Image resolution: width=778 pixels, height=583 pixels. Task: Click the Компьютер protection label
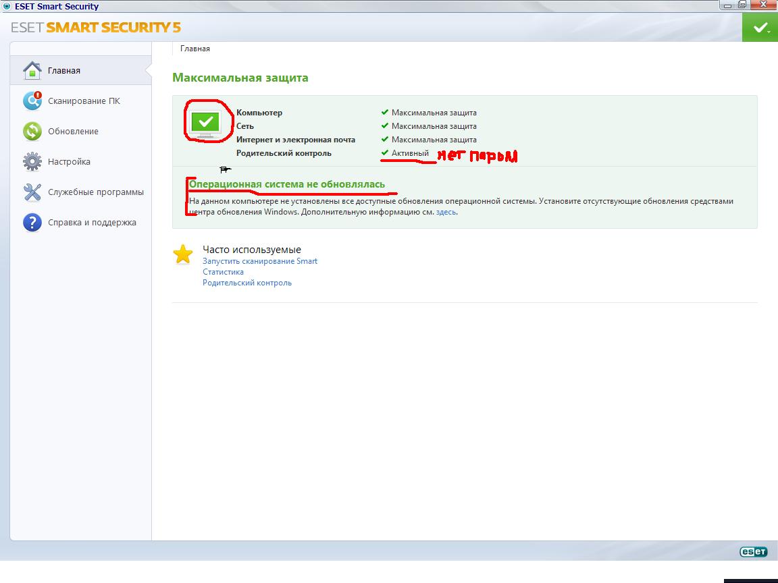(x=259, y=113)
